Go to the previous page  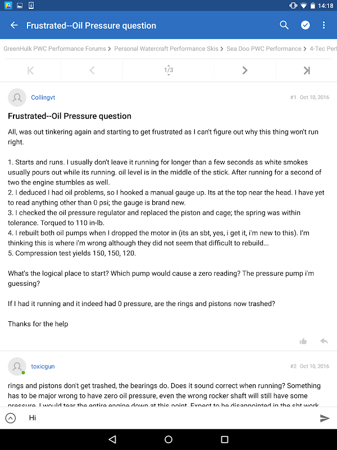(x=92, y=70)
